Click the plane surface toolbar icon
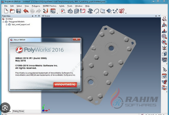 point(103,11)
